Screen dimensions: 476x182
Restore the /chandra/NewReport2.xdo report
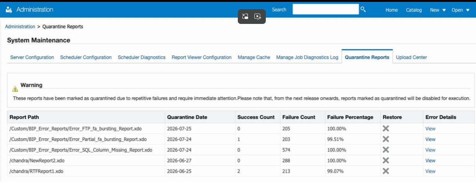pos(386,160)
